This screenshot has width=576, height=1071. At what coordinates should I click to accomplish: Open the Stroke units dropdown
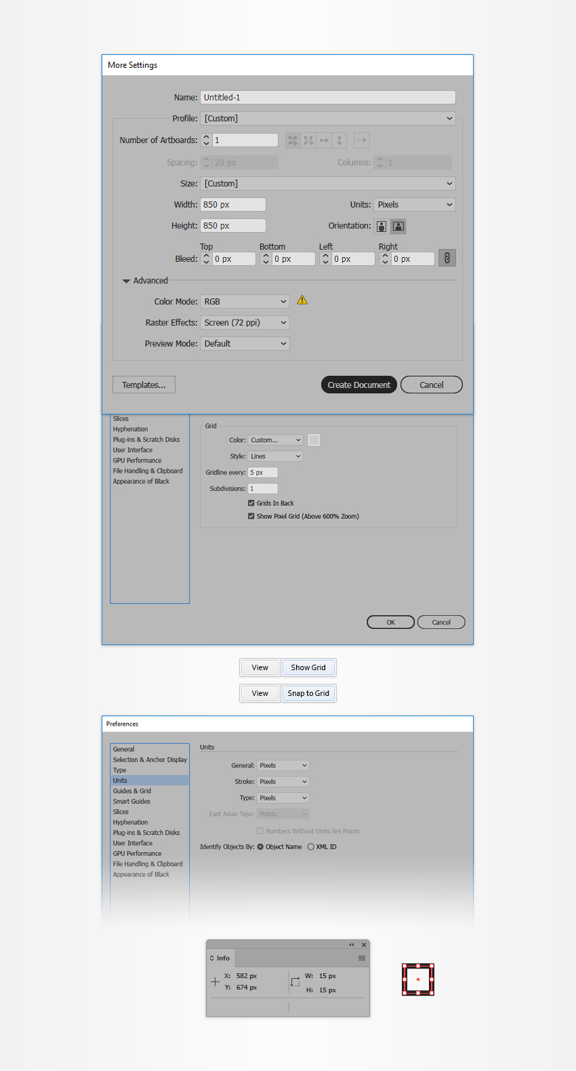283,781
